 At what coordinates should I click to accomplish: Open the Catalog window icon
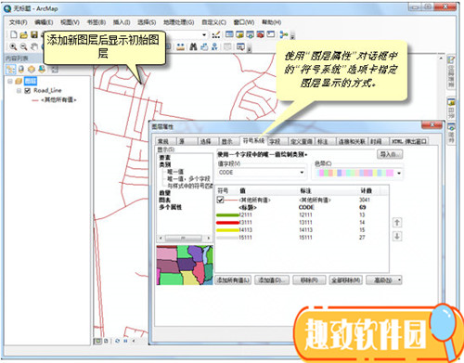point(239,34)
